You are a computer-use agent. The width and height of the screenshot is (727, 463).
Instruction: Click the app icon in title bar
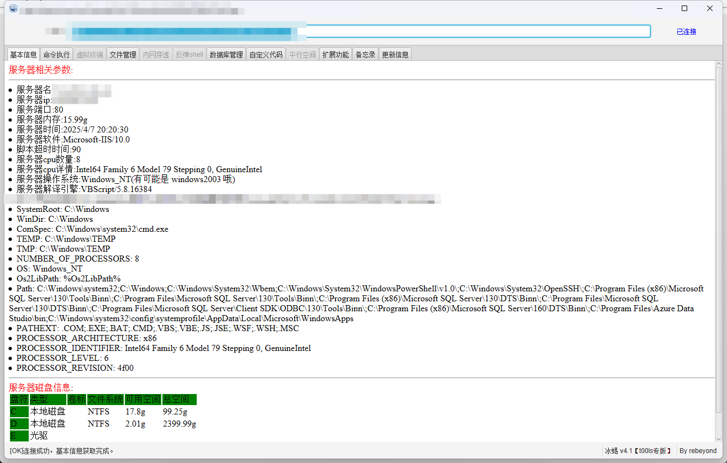[x=13, y=8]
